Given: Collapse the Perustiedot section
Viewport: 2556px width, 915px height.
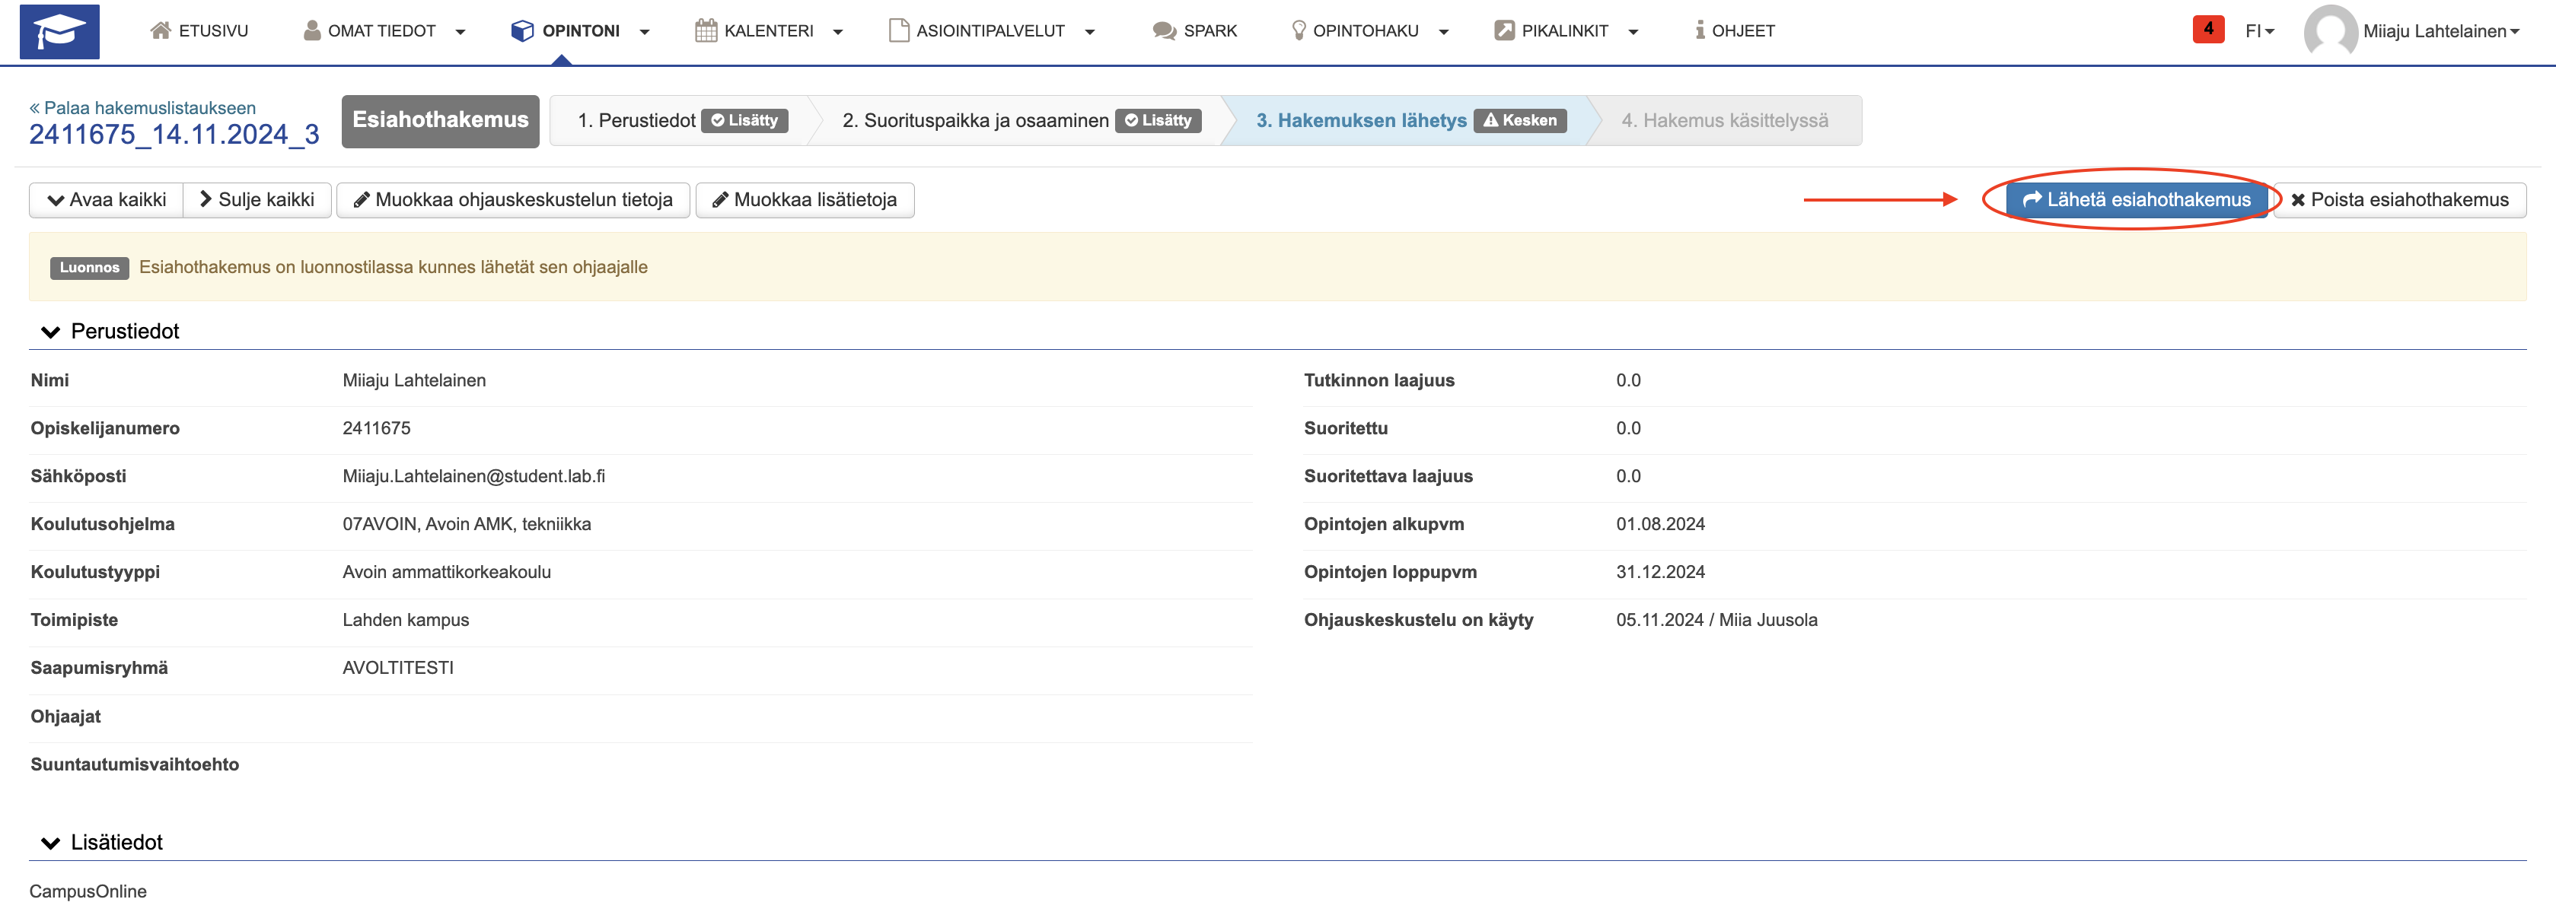Looking at the screenshot, I should 50,332.
